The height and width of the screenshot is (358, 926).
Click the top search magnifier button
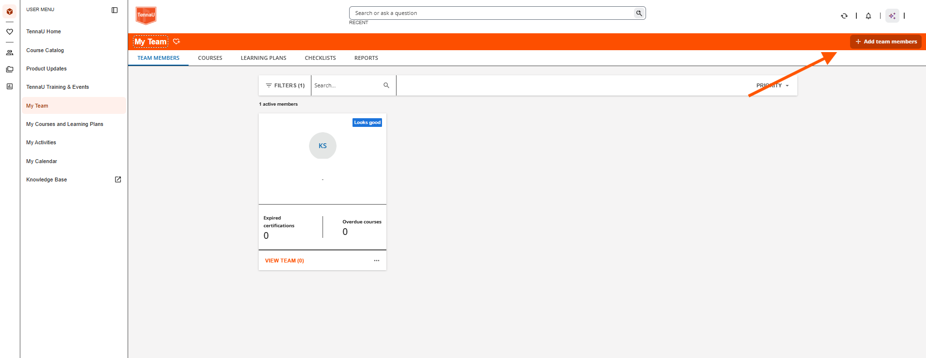pyautogui.click(x=639, y=13)
